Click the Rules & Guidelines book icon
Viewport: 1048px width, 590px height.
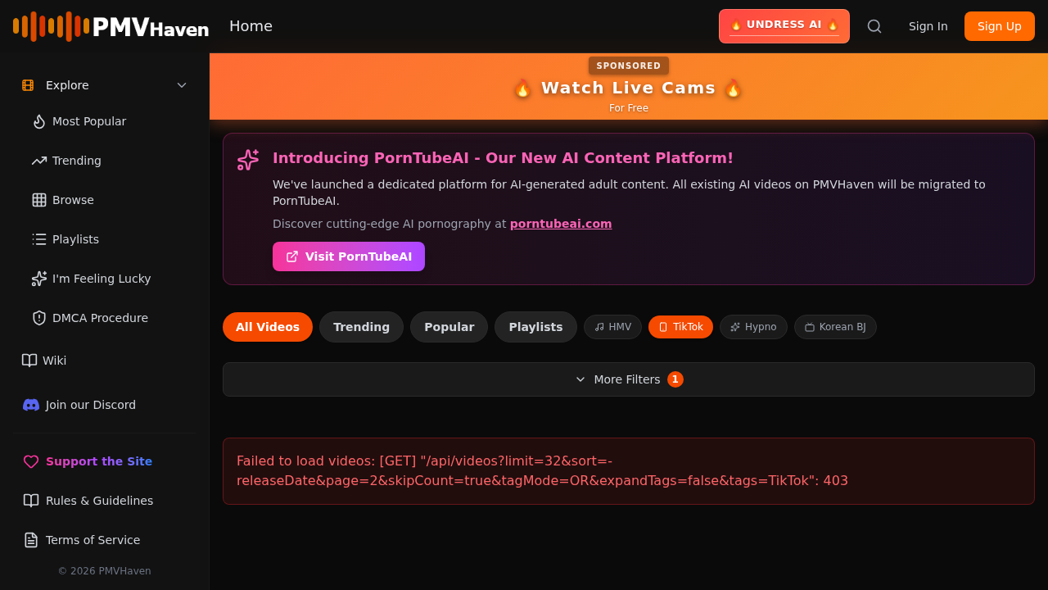click(31, 501)
